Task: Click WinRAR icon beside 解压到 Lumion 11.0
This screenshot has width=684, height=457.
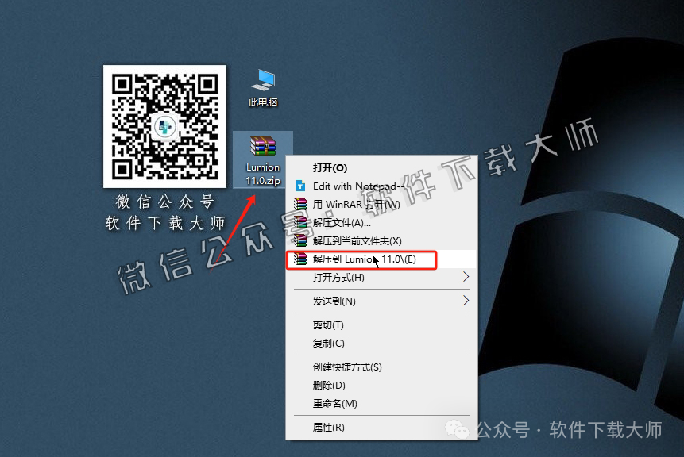Action: 300,259
